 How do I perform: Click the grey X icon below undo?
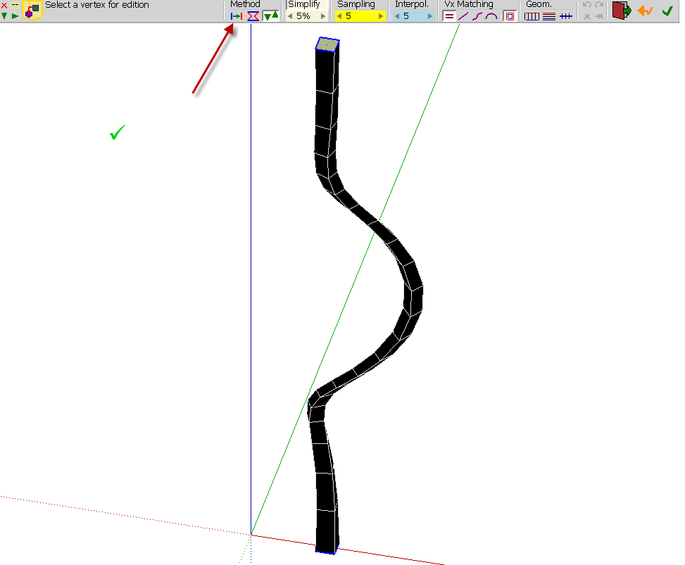click(587, 16)
